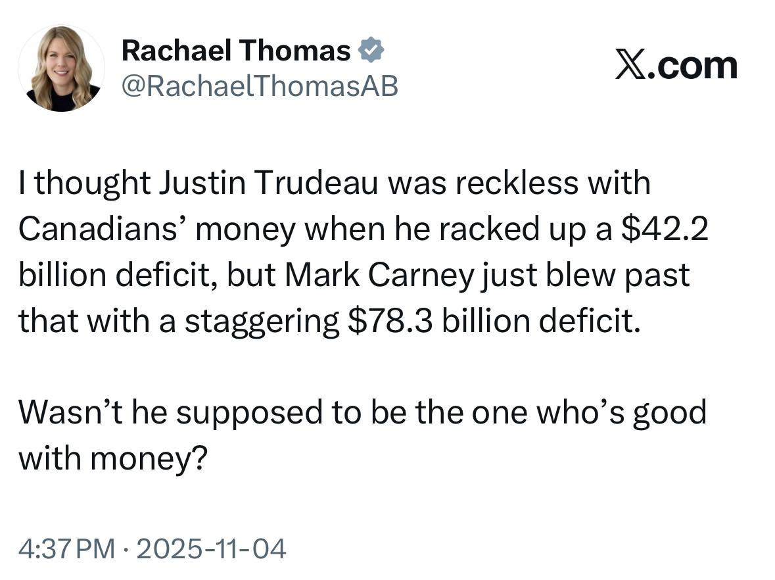This screenshot has width=775, height=580.
Task: Click the @RachaelThomasAB handle
Action: 260,85
